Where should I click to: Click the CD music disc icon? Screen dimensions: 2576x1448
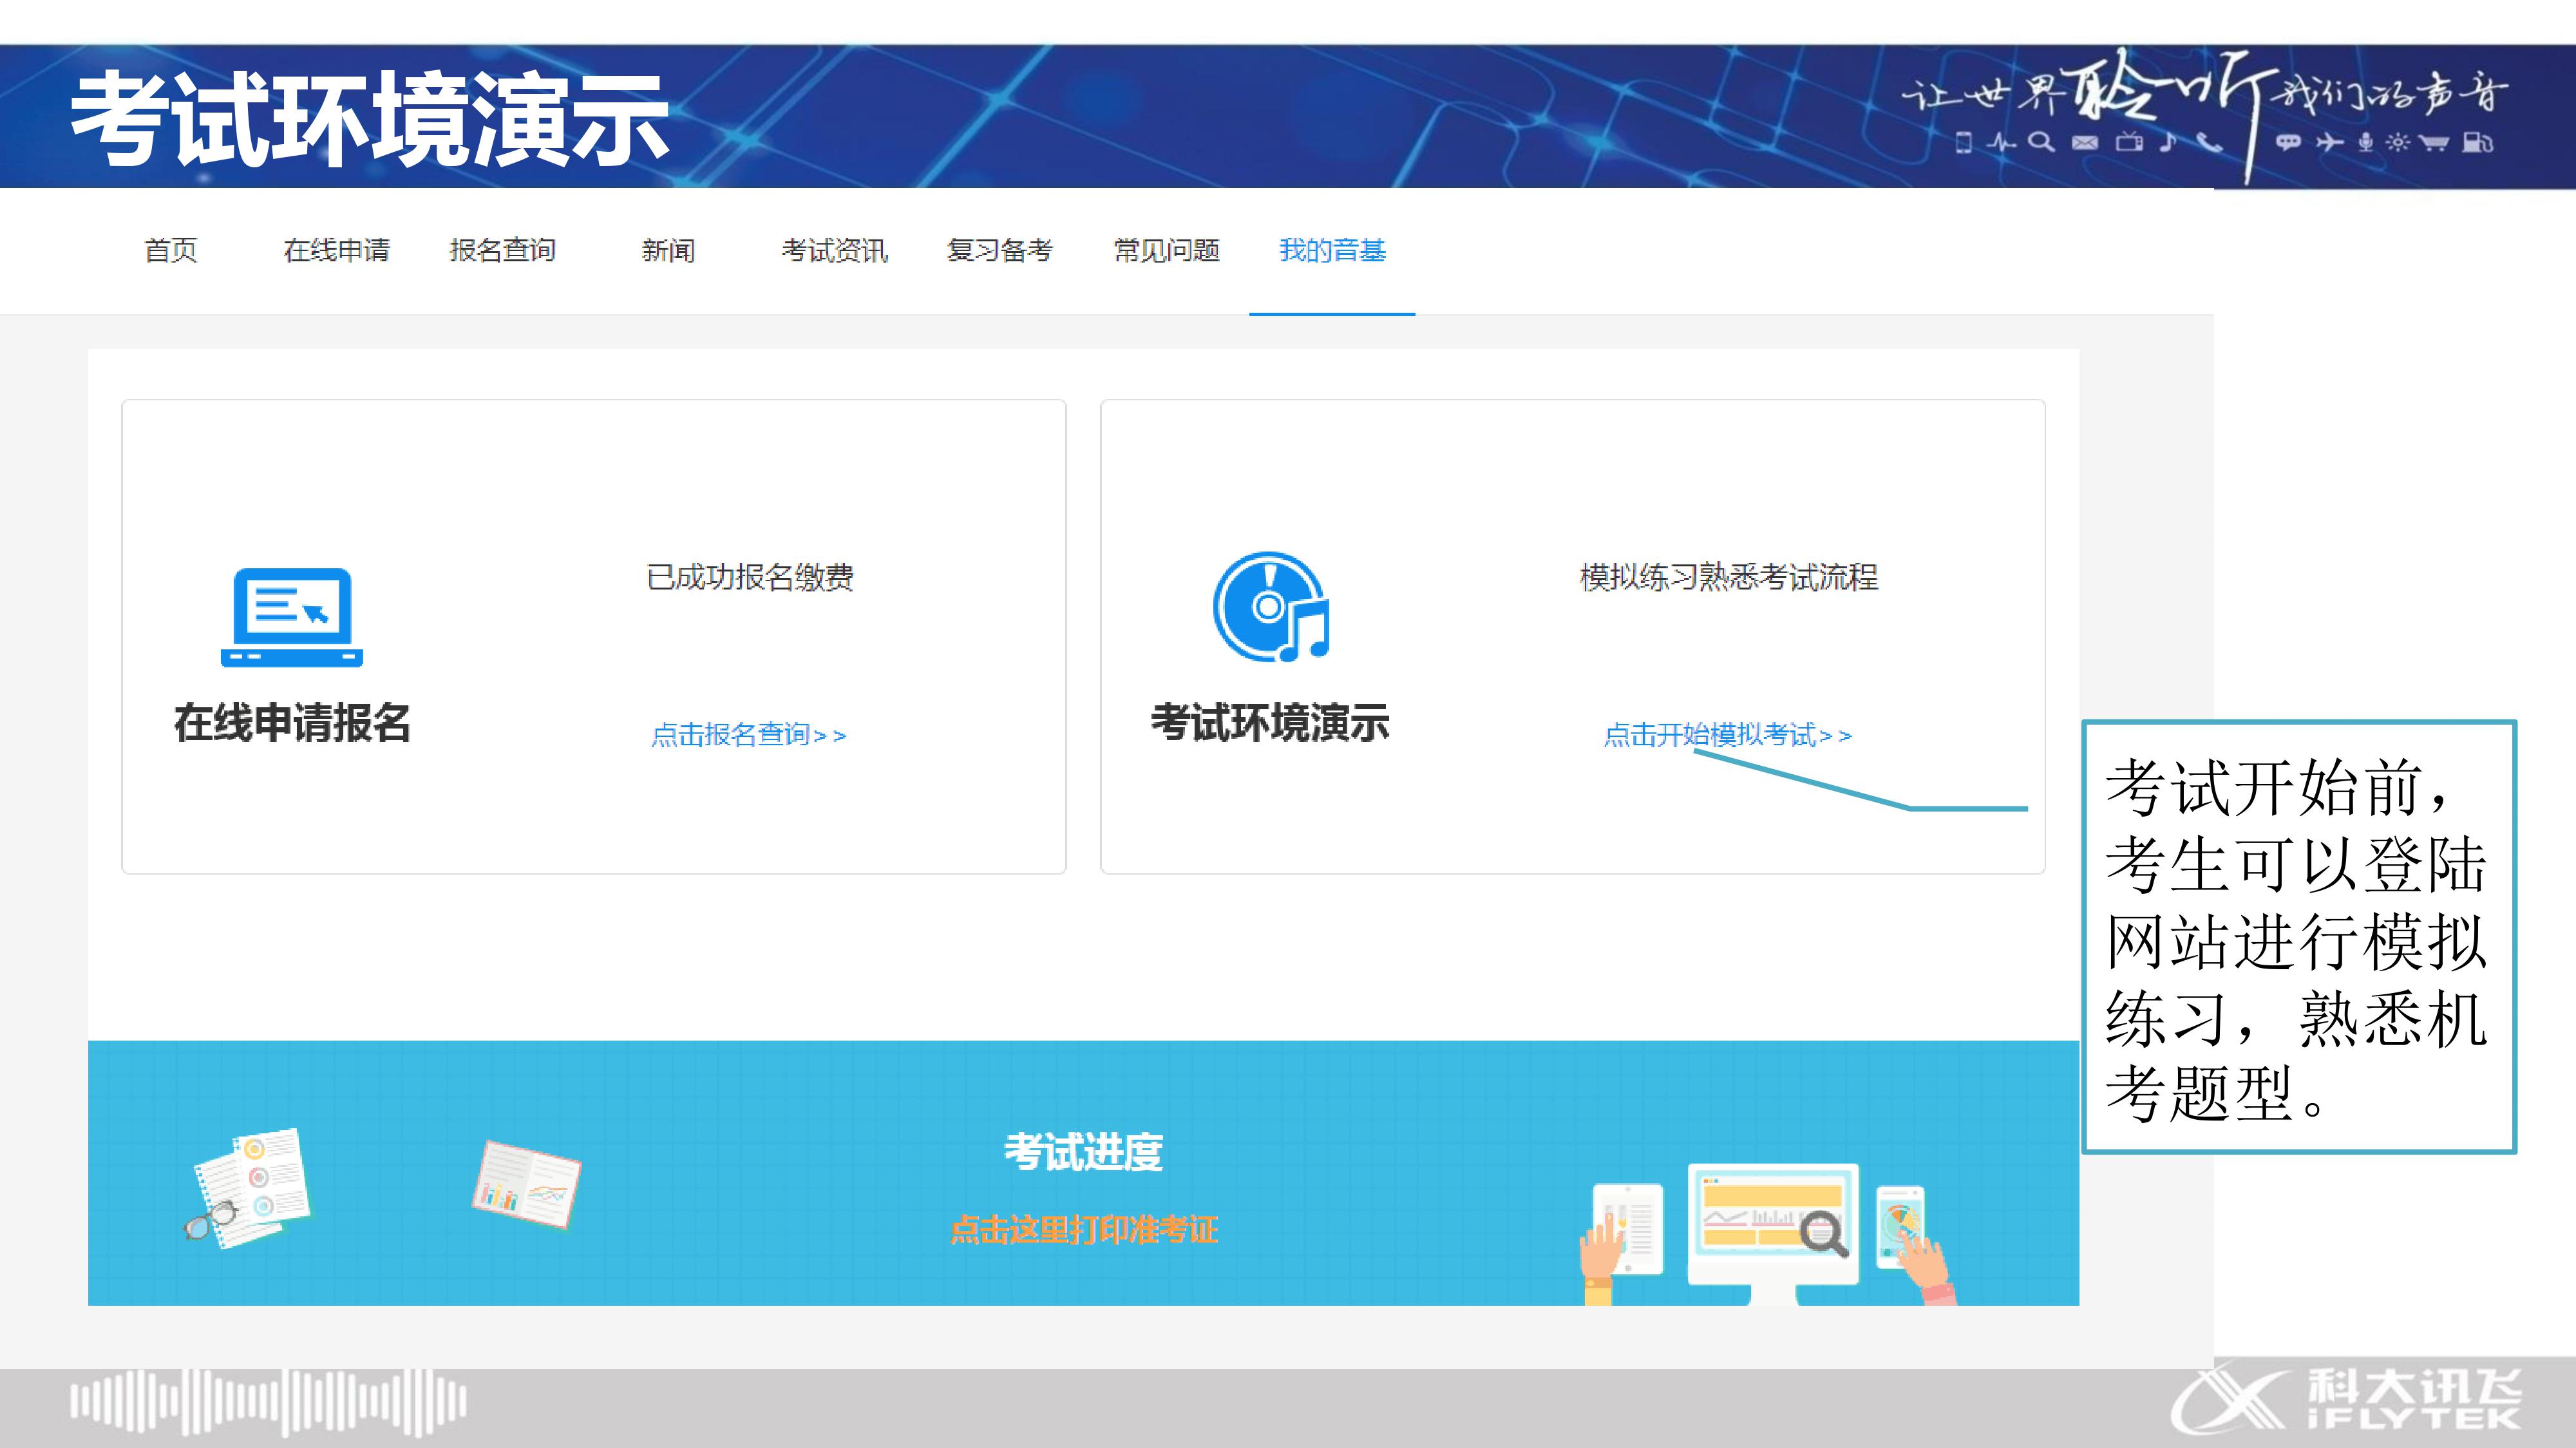coord(1271,607)
